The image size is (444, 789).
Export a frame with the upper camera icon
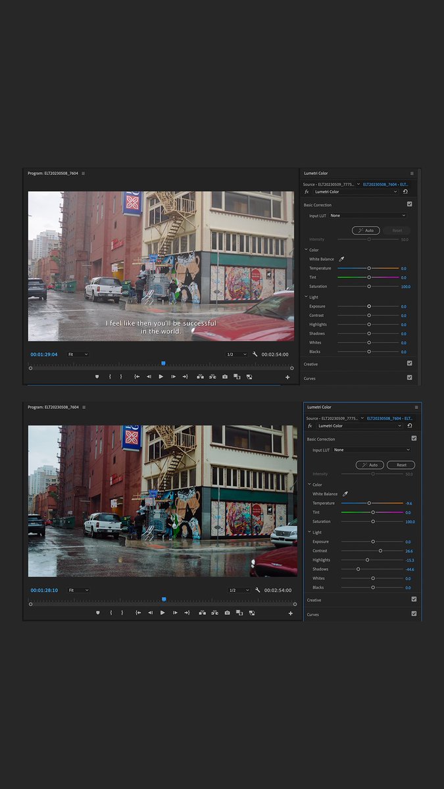click(x=225, y=377)
